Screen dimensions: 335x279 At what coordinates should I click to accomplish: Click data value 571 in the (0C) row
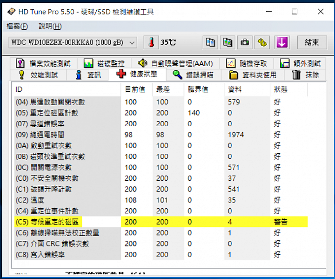click(234, 167)
